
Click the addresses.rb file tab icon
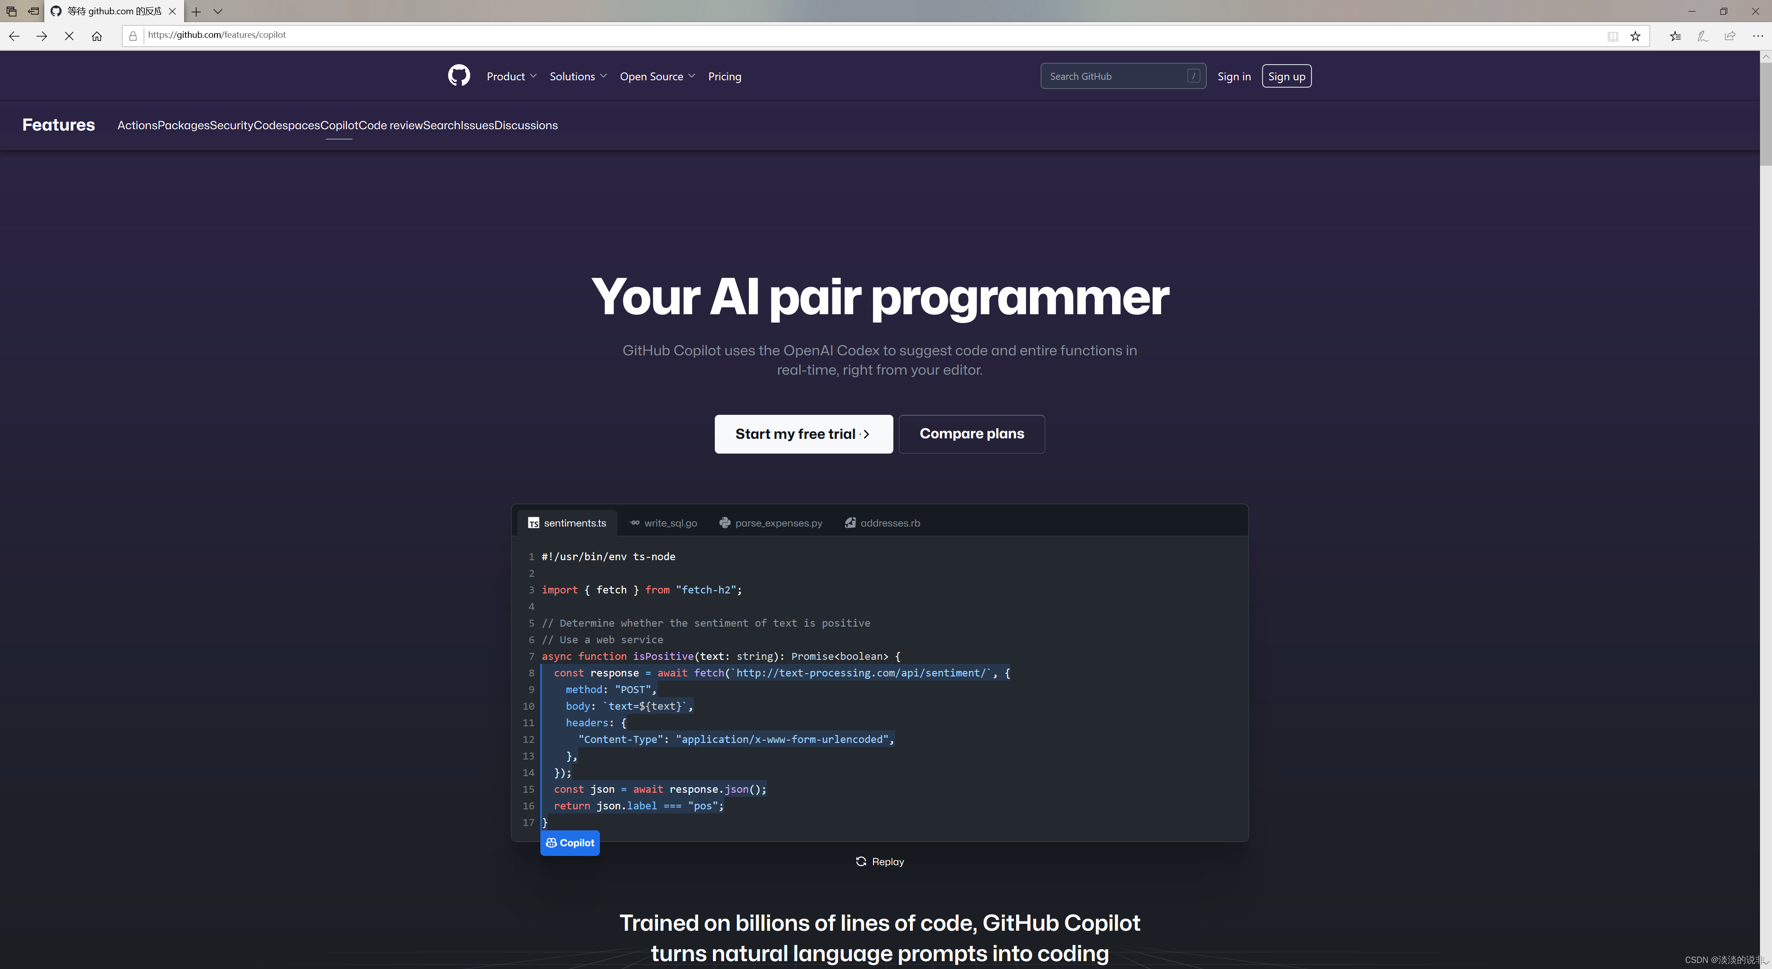850,523
